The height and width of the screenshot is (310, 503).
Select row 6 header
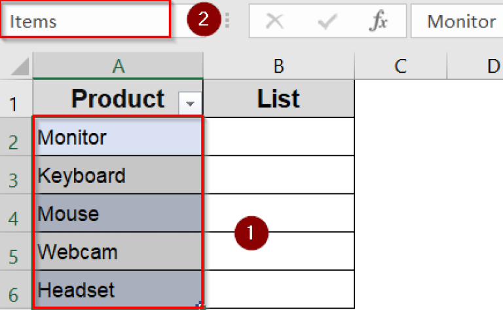click(x=16, y=290)
